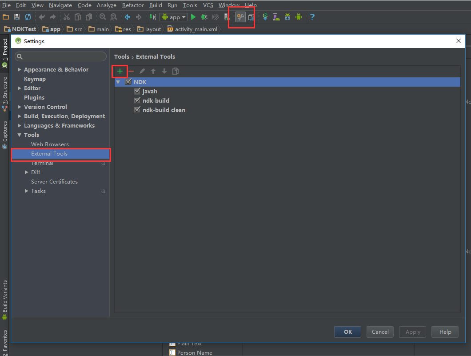Open the Analyze menu
This screenshot has height=356, width=471.
point(107,5)
